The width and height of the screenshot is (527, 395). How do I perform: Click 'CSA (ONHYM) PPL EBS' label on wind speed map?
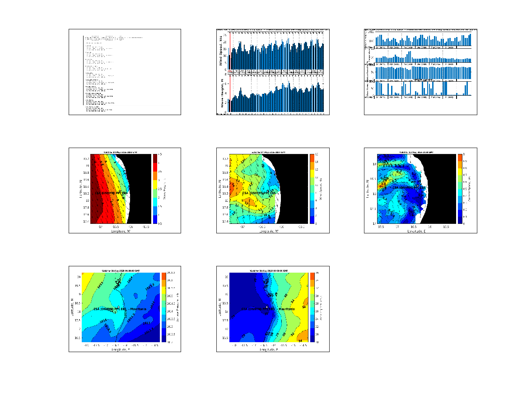pyautogui.click(x=259, y=193)
